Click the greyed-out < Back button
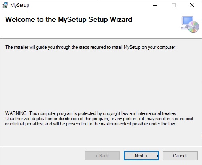The height and width of the screenshot is (165, 202). point(102,156)
